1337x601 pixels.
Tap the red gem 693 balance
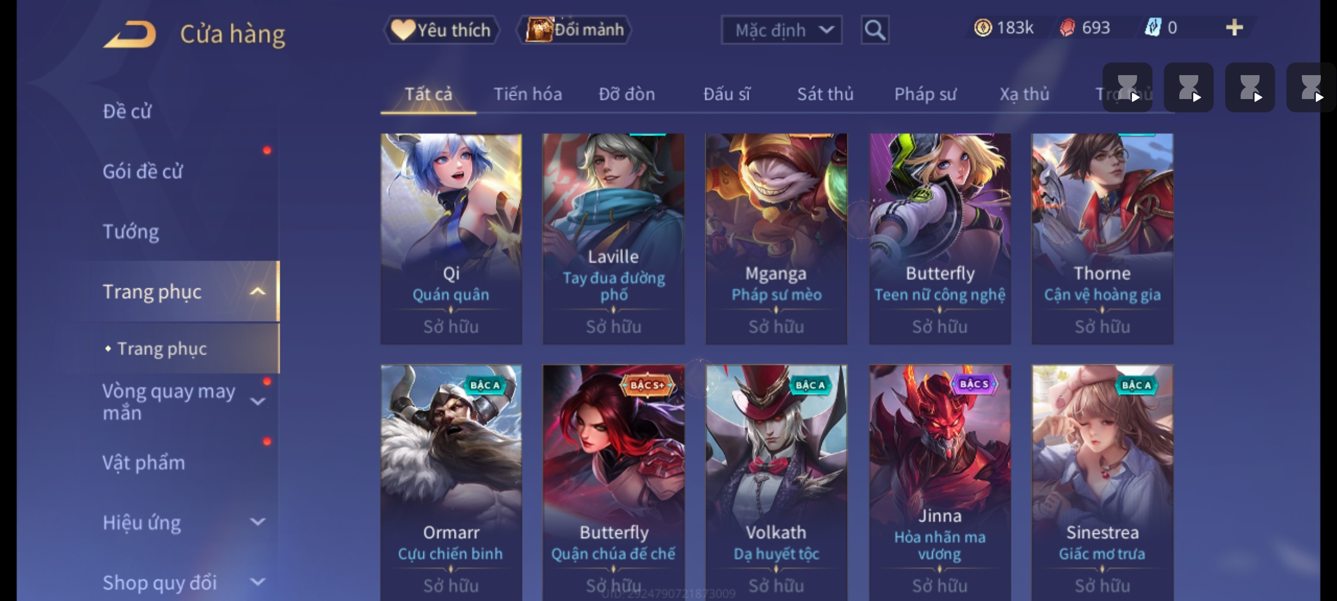point(1085,28)
